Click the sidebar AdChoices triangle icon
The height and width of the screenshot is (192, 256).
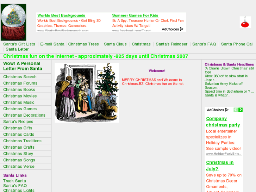[227, 110]
